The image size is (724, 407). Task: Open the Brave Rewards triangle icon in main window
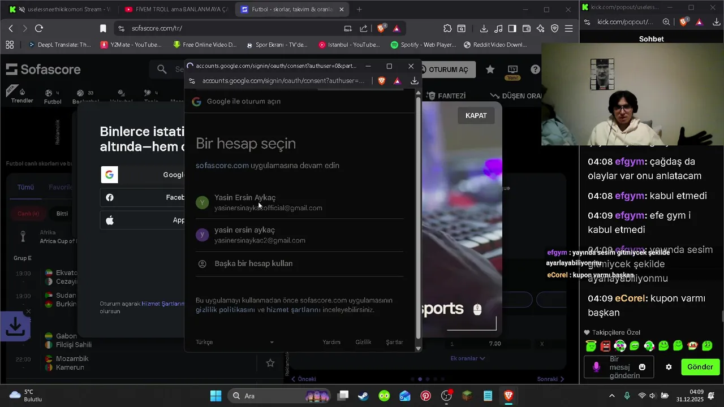pos(397,28)
